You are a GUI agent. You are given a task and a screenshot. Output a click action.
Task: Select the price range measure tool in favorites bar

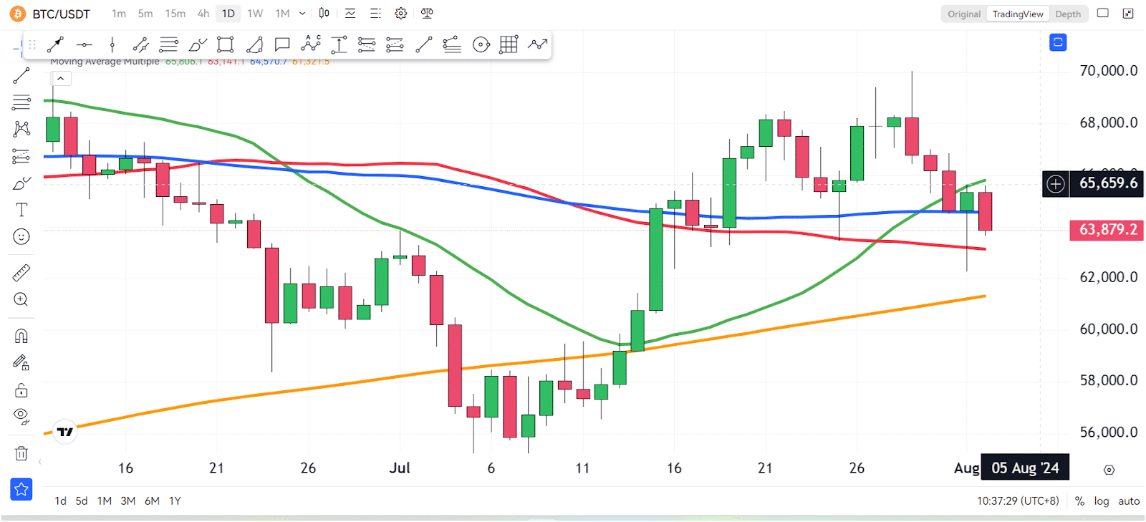[x=339, y=44]
